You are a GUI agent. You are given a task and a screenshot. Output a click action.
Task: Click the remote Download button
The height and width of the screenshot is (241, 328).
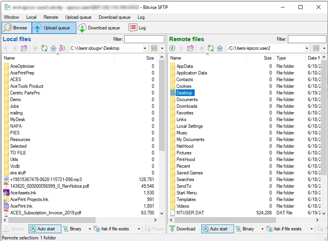click(182, 229)
